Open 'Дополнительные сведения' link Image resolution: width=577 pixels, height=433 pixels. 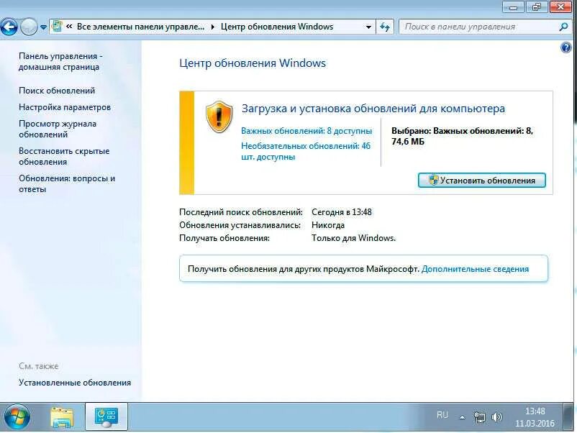[475, 269]
